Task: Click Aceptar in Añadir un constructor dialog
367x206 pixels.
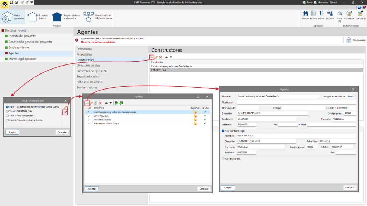Action: click(x=13, y=132)
